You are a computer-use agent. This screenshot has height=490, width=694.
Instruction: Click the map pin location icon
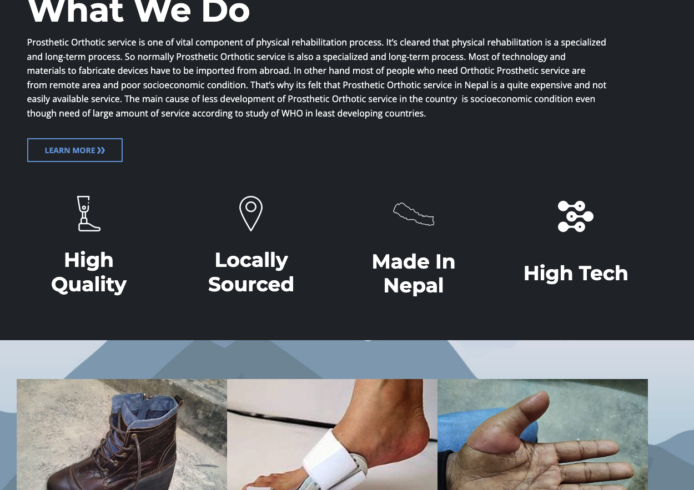click(251, 214)
